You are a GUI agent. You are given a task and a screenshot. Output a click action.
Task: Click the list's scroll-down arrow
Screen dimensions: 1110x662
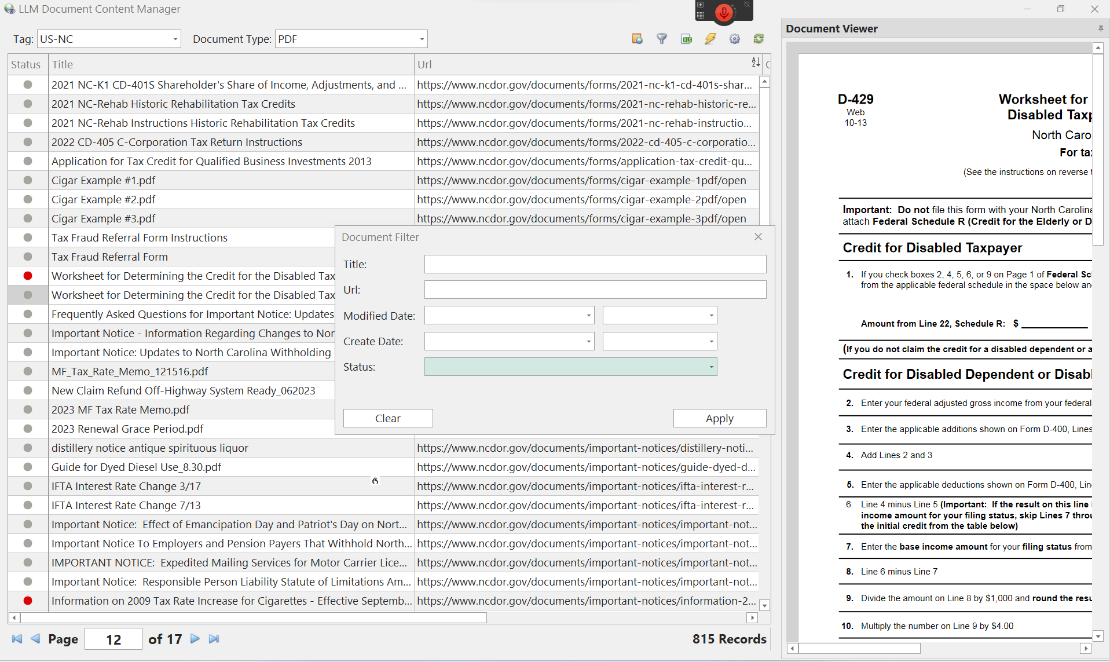[765, 605]
